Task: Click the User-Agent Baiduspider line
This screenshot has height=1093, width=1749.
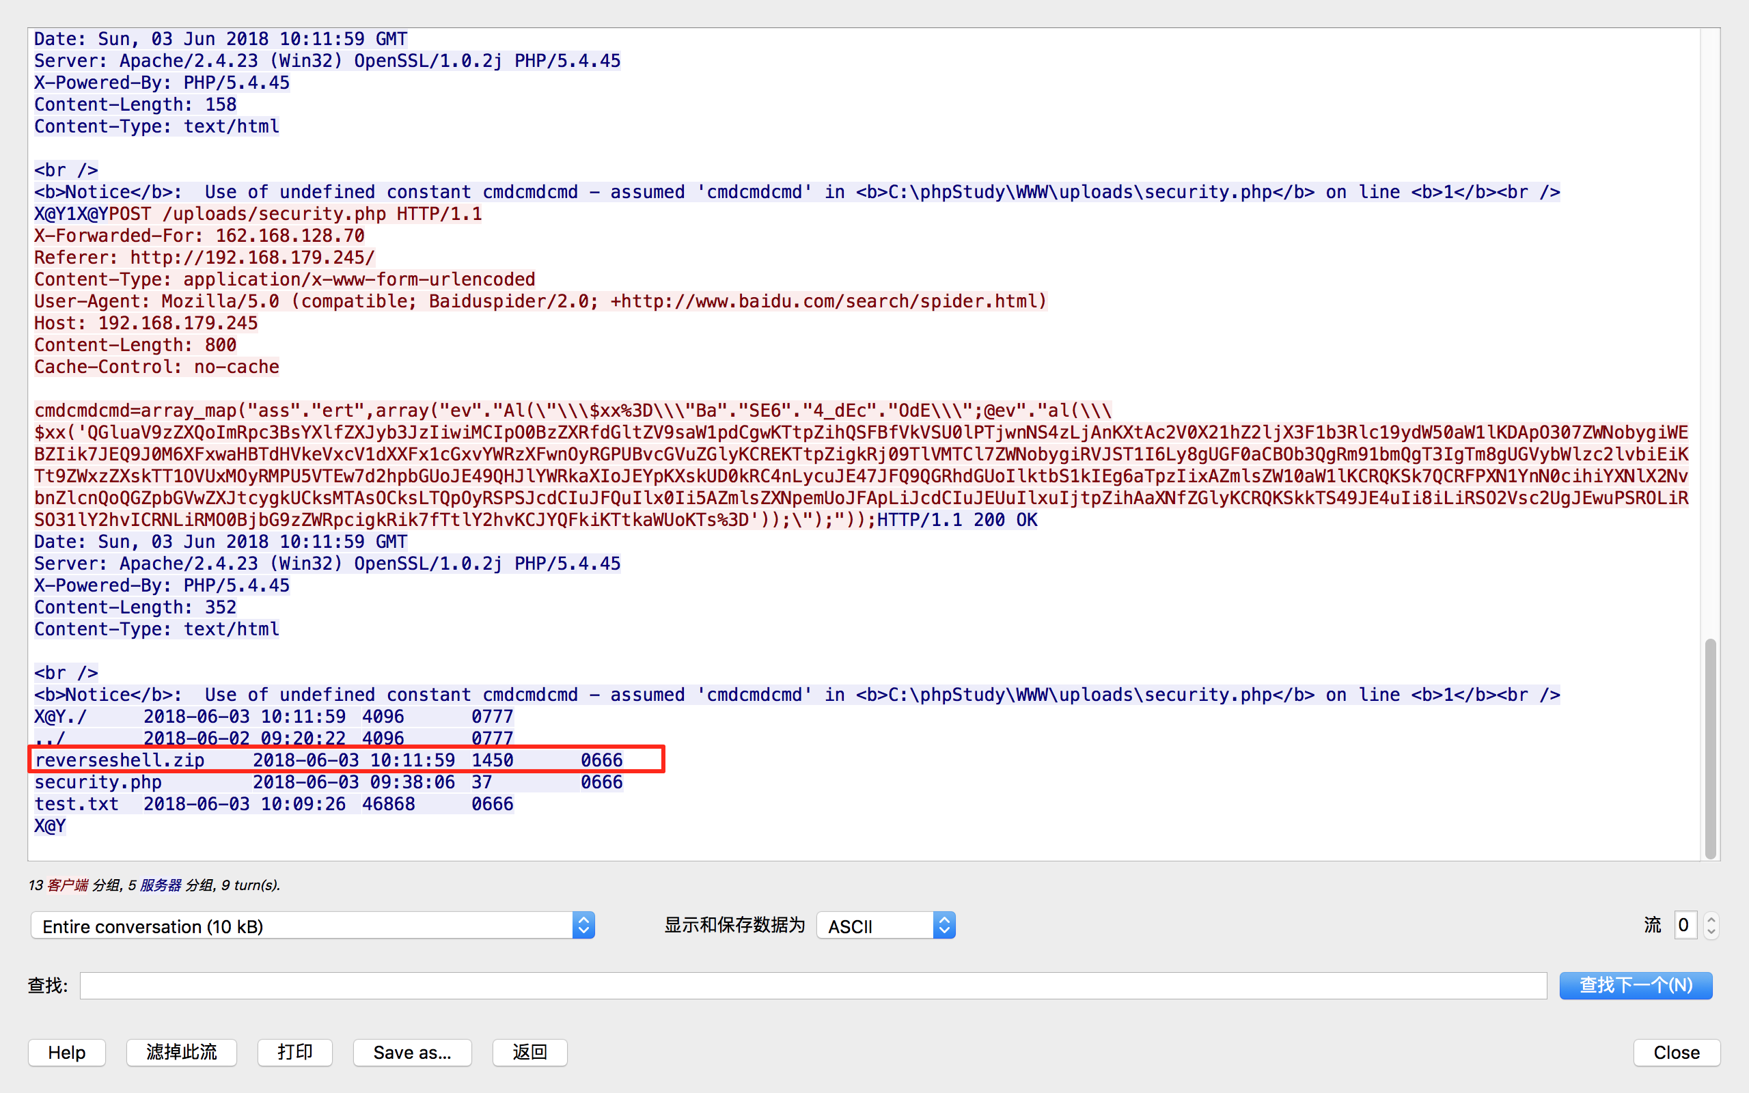Action: click(x=540, y=301)
